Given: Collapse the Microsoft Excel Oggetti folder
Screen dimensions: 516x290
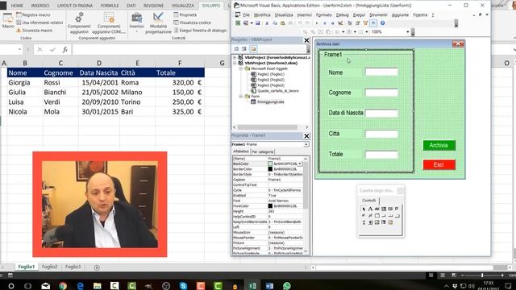Looking at the screenshot, I should coord(241,68).
